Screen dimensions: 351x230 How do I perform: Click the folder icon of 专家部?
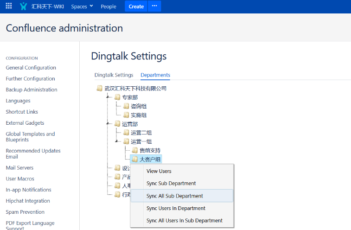(117, 97)
